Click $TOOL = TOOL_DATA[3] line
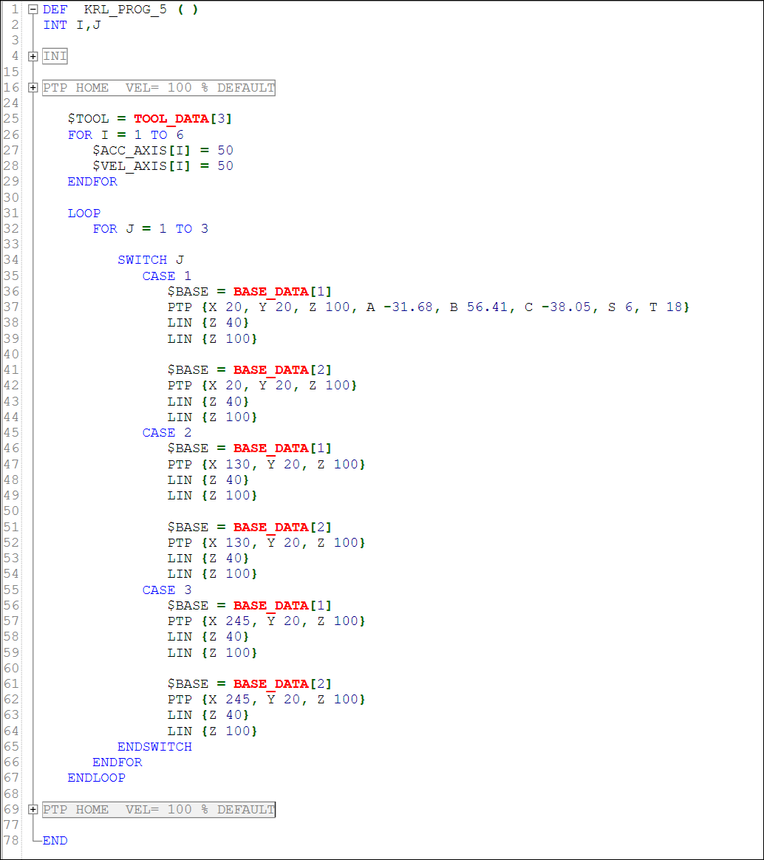The width and height of the screenshot is (764, 860). [x=150, y=119]
